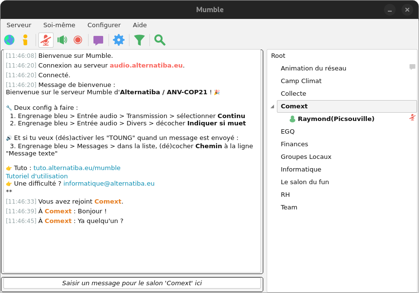The image size is (419, 293).
Task: Click the comment icon beside Animation du réseau
Action: tap(412, 67)
